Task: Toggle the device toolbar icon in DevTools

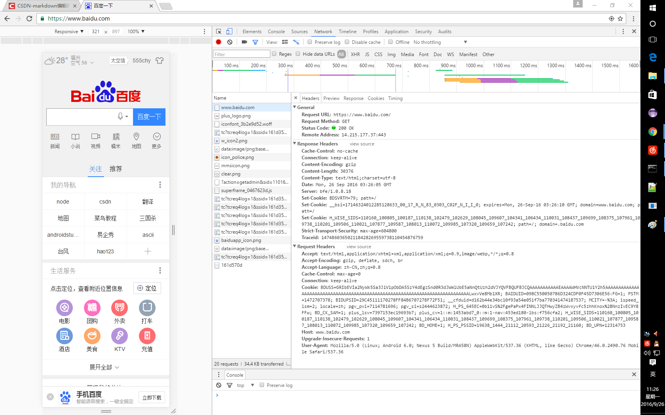Action: 229,32
